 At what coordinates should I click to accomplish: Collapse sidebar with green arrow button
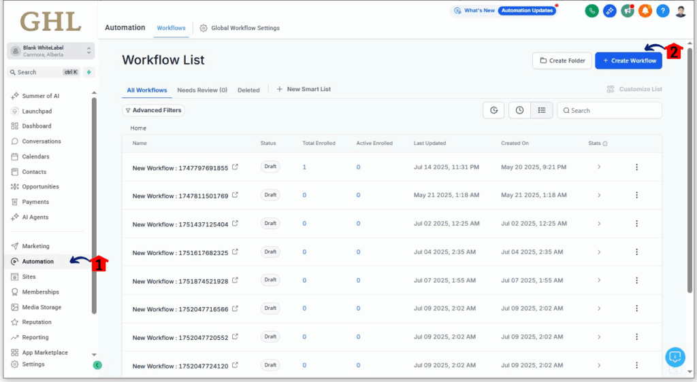pyautogui.click(x=97, y=365)
